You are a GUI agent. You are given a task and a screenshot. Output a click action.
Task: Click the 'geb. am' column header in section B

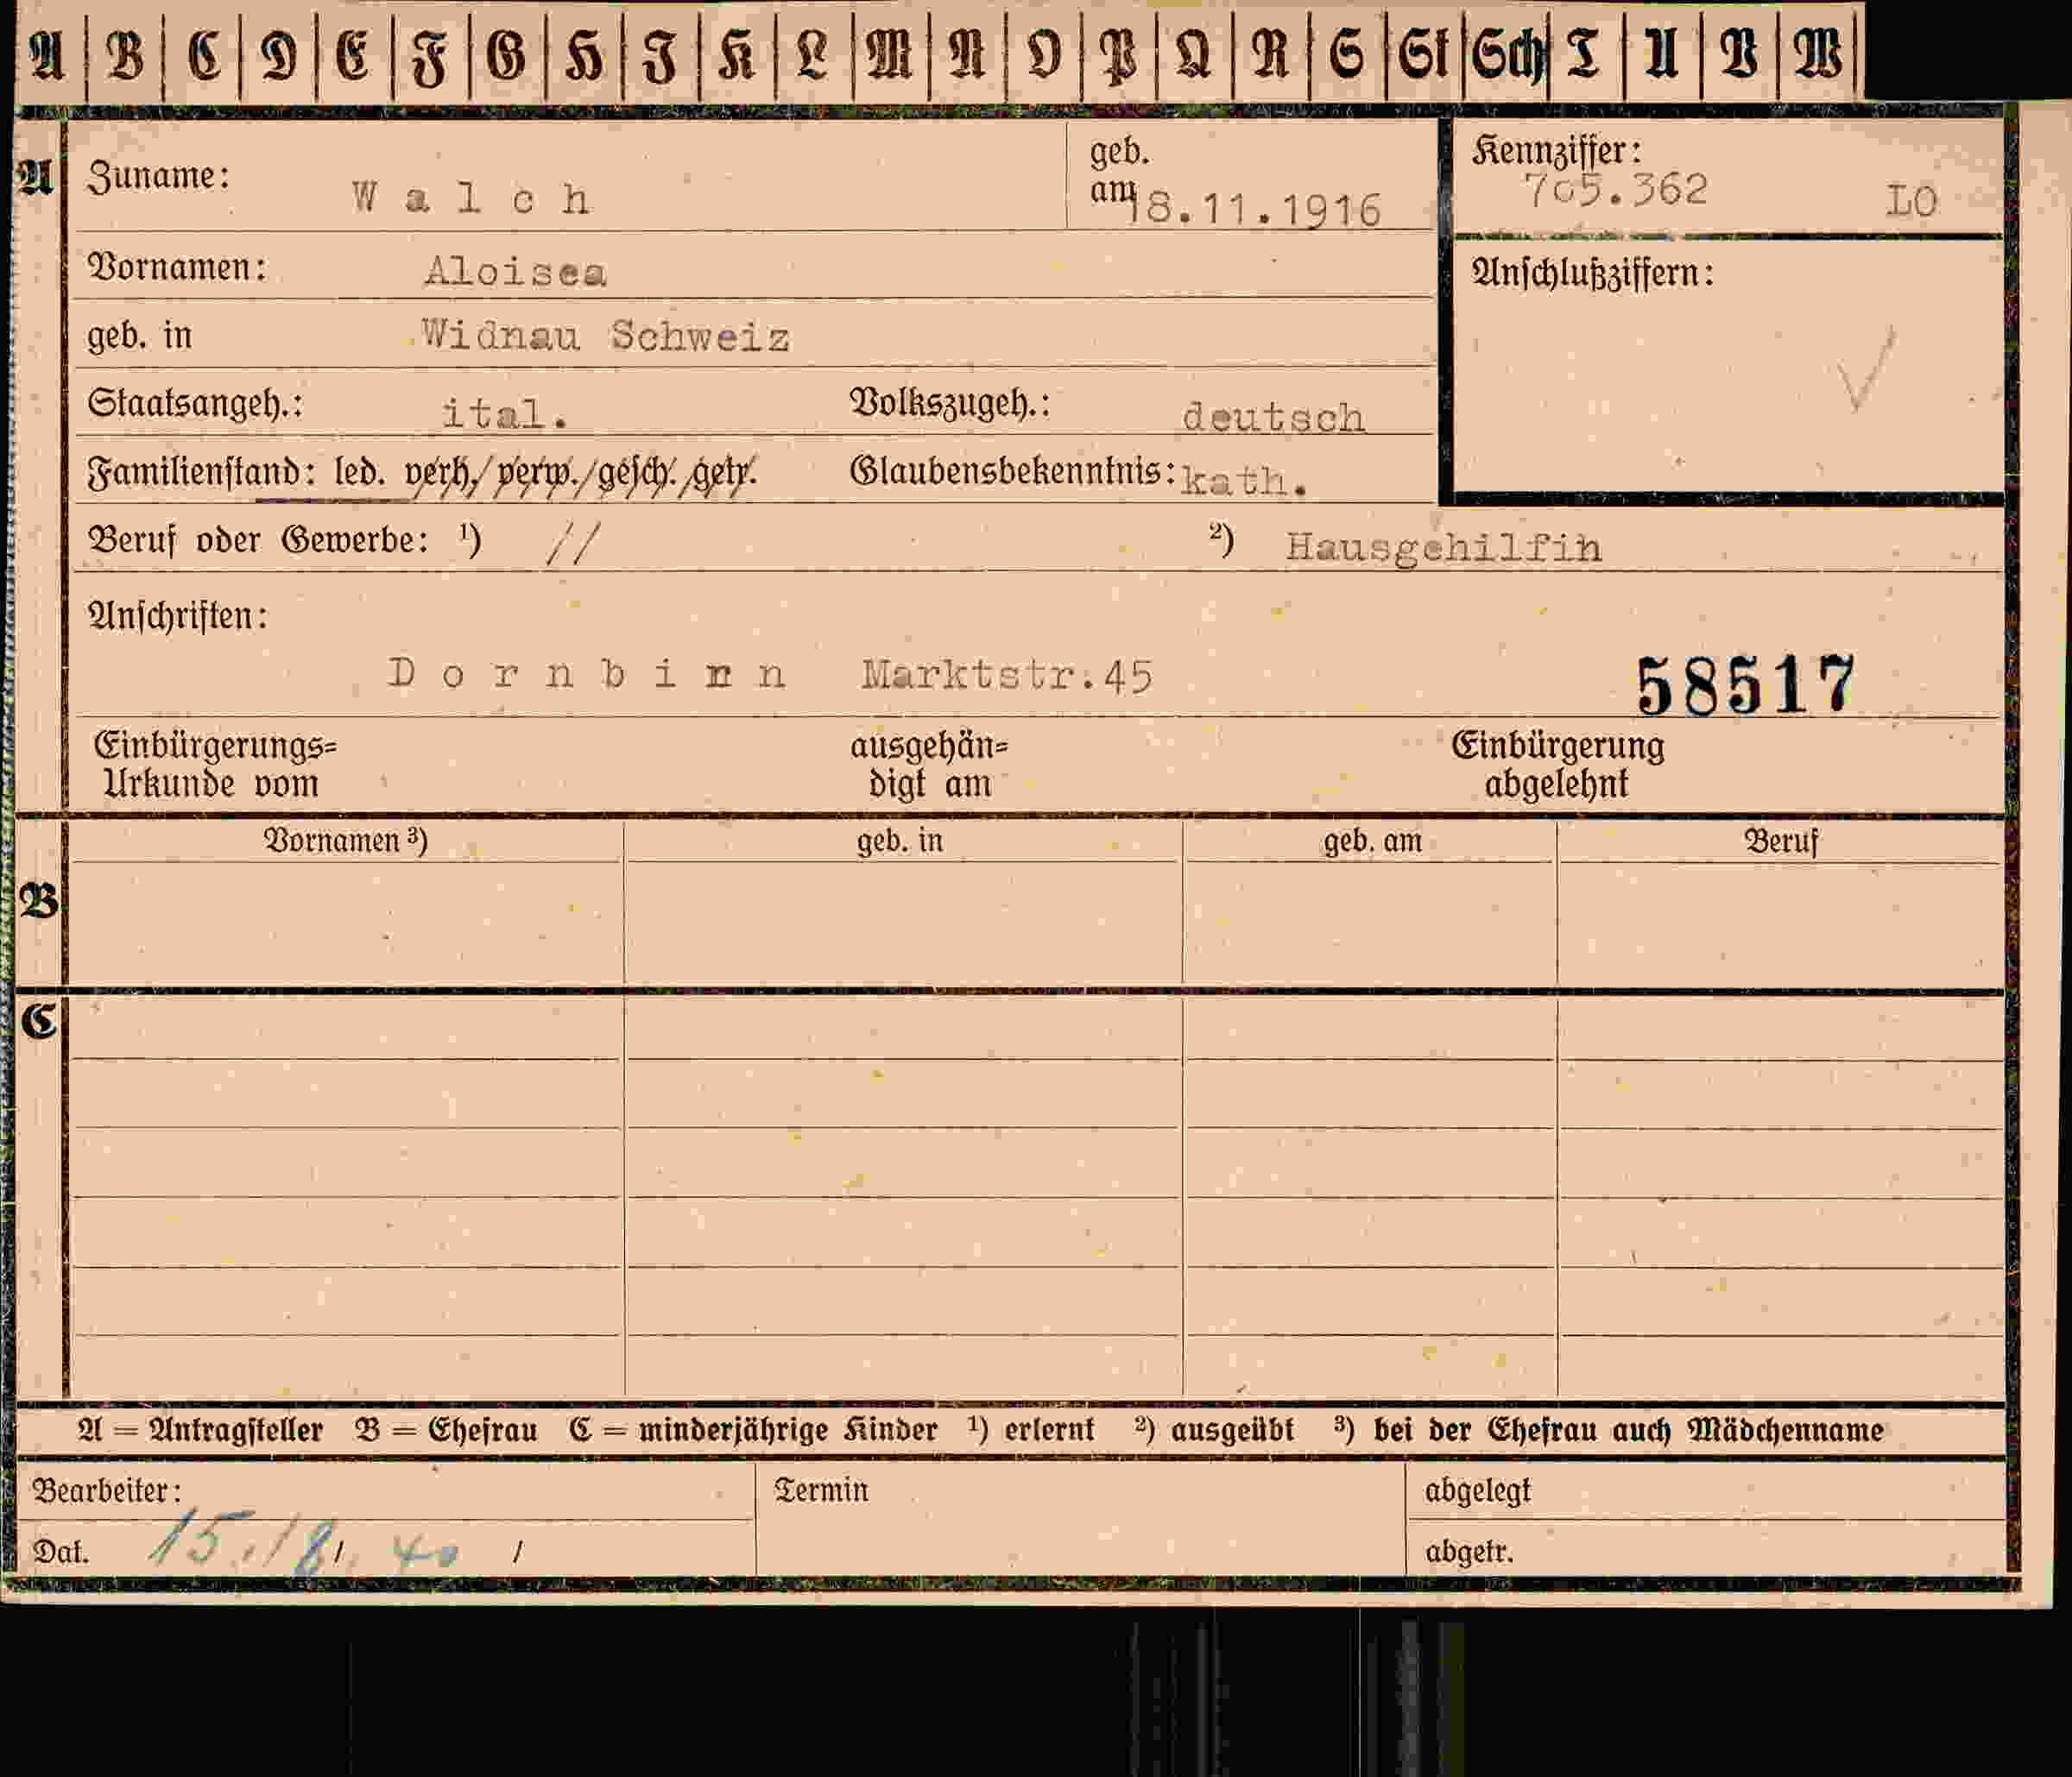1372,841
